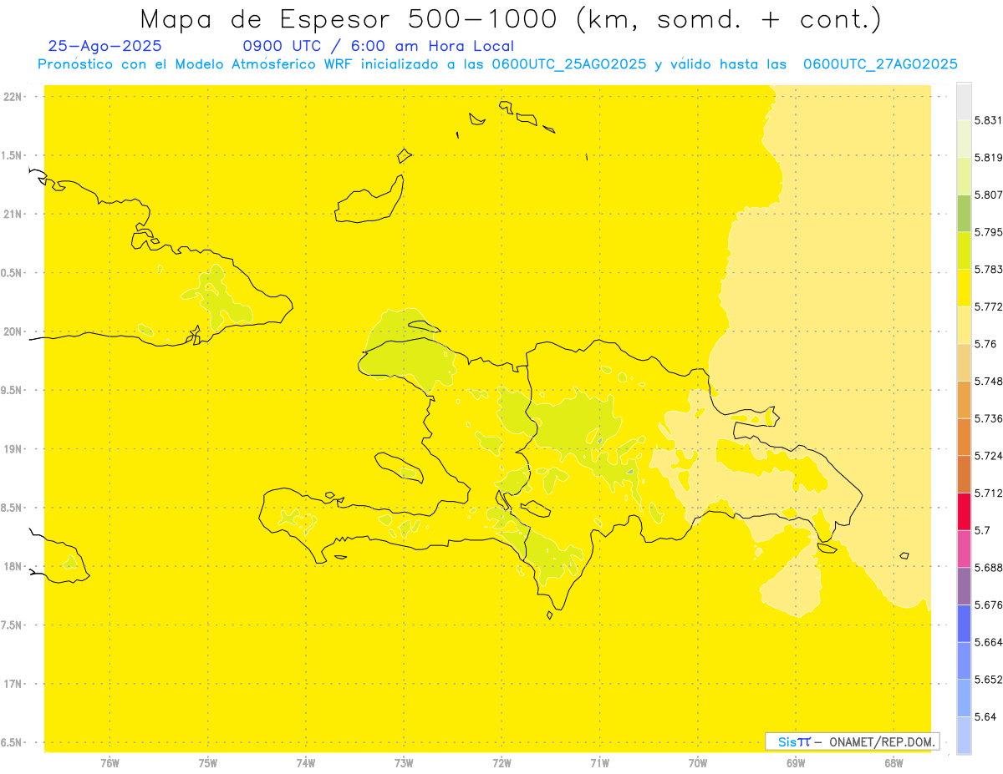Click the colorbar value 5.748

pyautogui.click(x=989, y=381)
